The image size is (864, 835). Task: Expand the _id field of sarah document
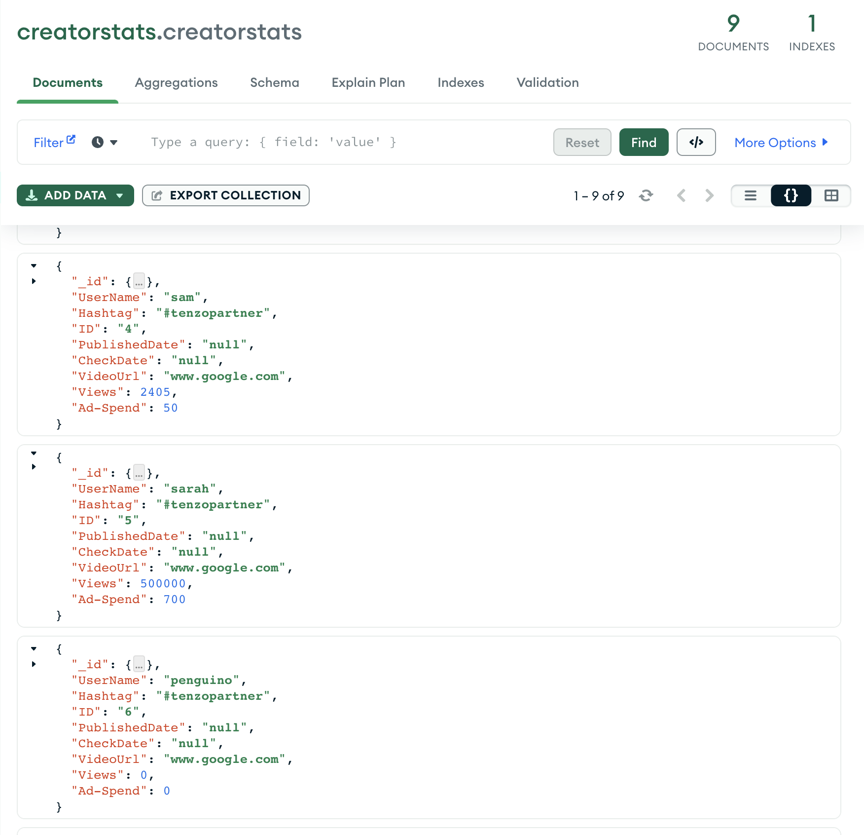(34, 467)
